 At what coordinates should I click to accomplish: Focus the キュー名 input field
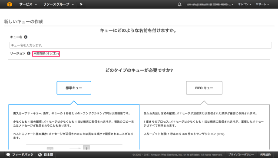tap(140, 45)
